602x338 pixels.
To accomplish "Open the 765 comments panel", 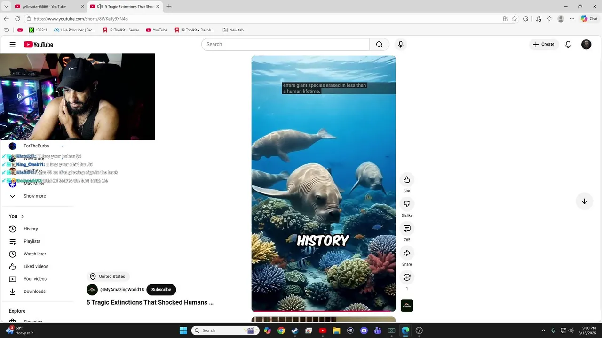I will click(407, 229).
